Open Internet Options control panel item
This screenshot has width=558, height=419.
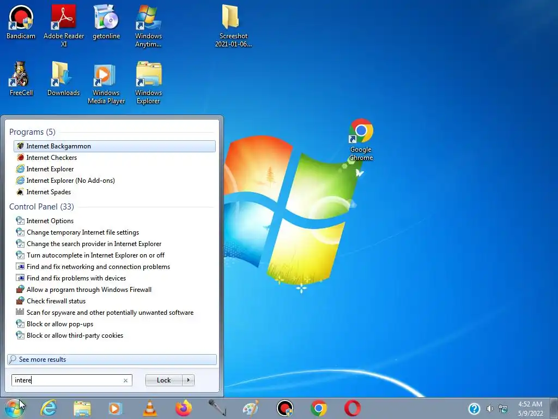tap(114, 221)
